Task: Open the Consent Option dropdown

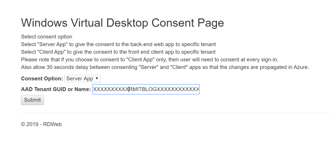Action: tap(83, 79)
